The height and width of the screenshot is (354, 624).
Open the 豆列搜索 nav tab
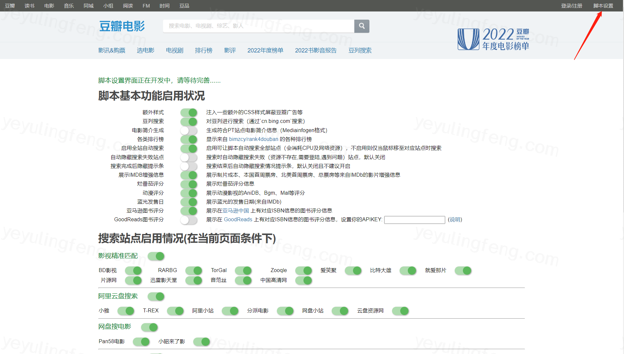click(x=360, y=50)
